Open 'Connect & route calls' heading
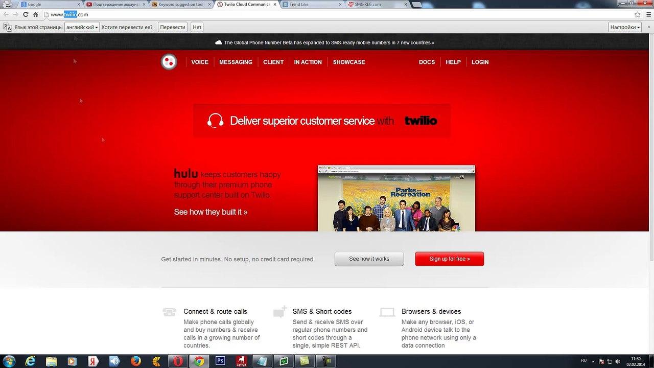Viewport: 654px width, 368px height. point(215,311)
